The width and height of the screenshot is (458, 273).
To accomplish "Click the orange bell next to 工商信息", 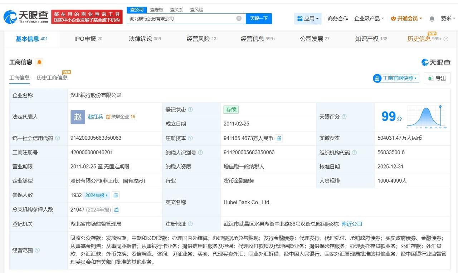I will (x=39, y=62).
